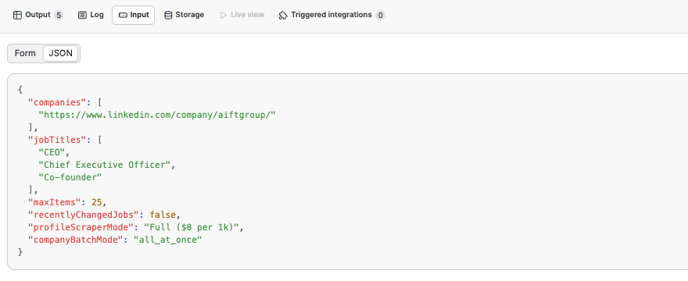This screenshot has width=688, height=281.
Task: Click the "jobTitles" key in JSON
Action: (57, 140)
